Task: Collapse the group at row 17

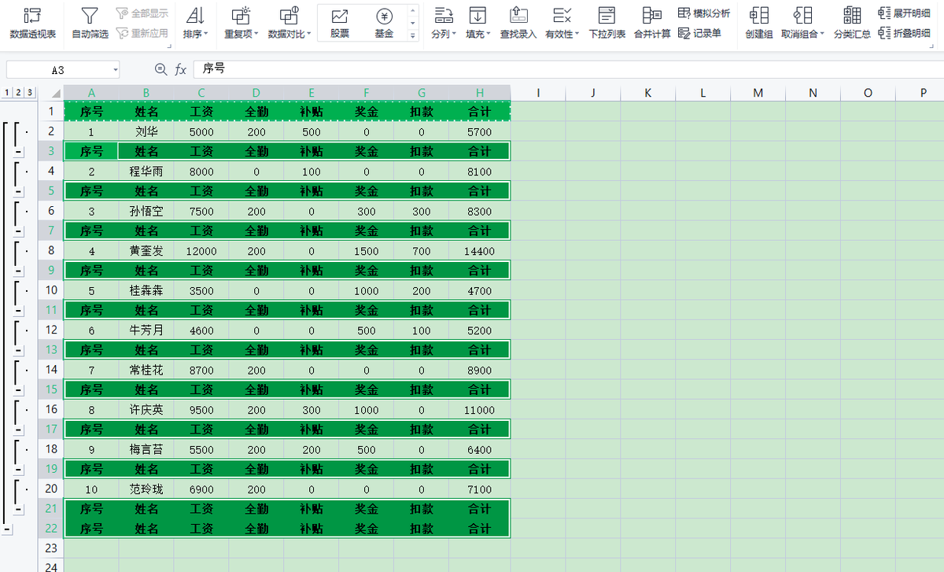Action: 19,430
